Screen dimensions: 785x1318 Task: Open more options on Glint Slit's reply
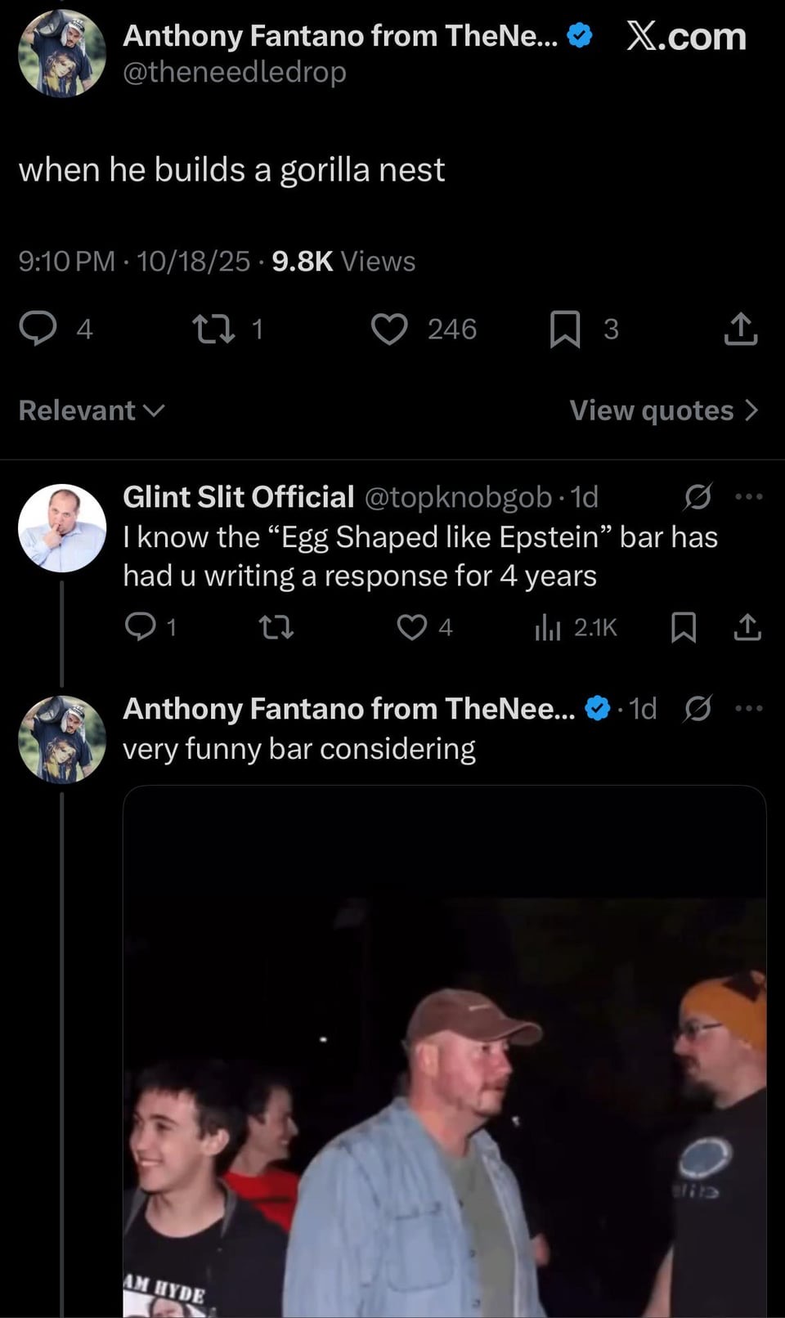tap(748, 496)
